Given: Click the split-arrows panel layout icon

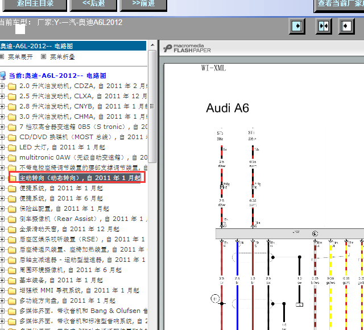Looking at the screenshot, I should point(324,26).
